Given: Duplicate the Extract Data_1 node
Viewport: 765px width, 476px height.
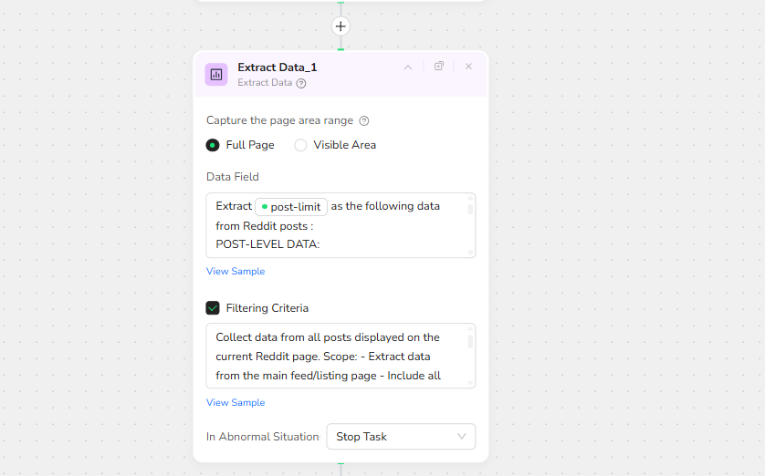Looking at the screenshot, I should coord(439,67).
